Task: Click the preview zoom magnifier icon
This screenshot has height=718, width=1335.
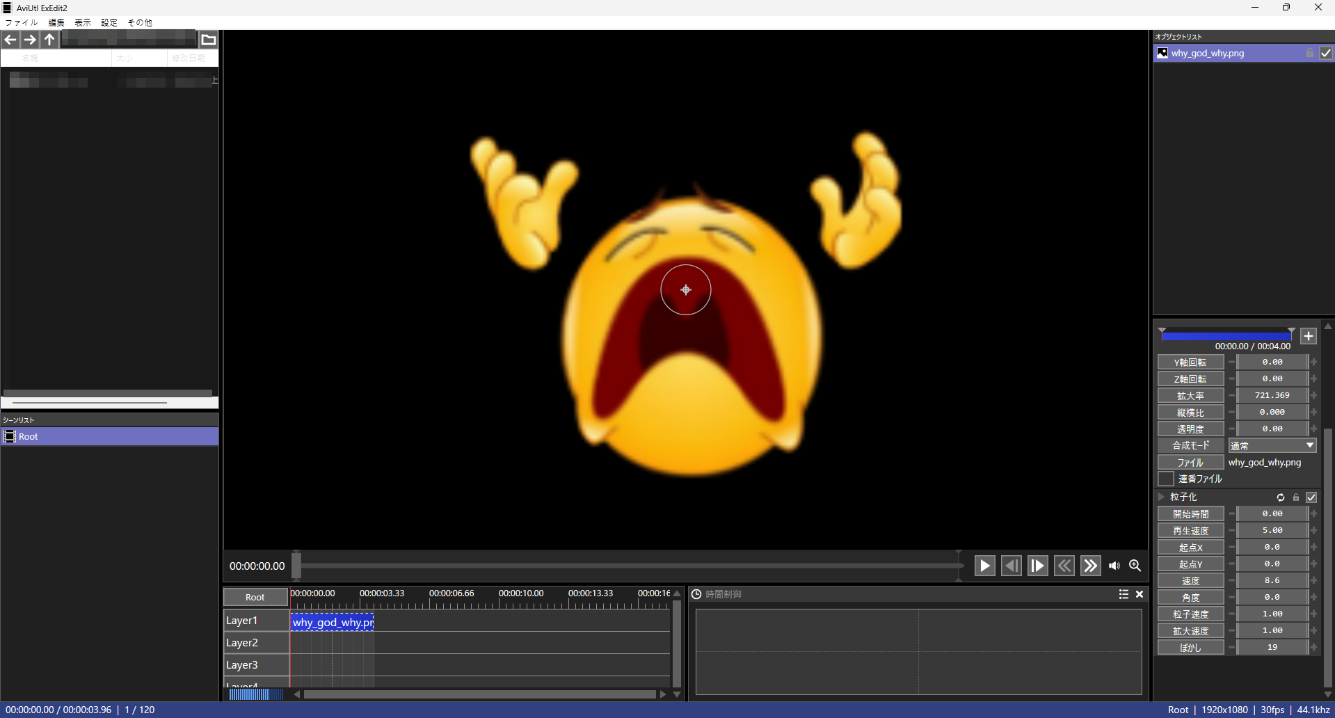Action: pos(1135,566)
